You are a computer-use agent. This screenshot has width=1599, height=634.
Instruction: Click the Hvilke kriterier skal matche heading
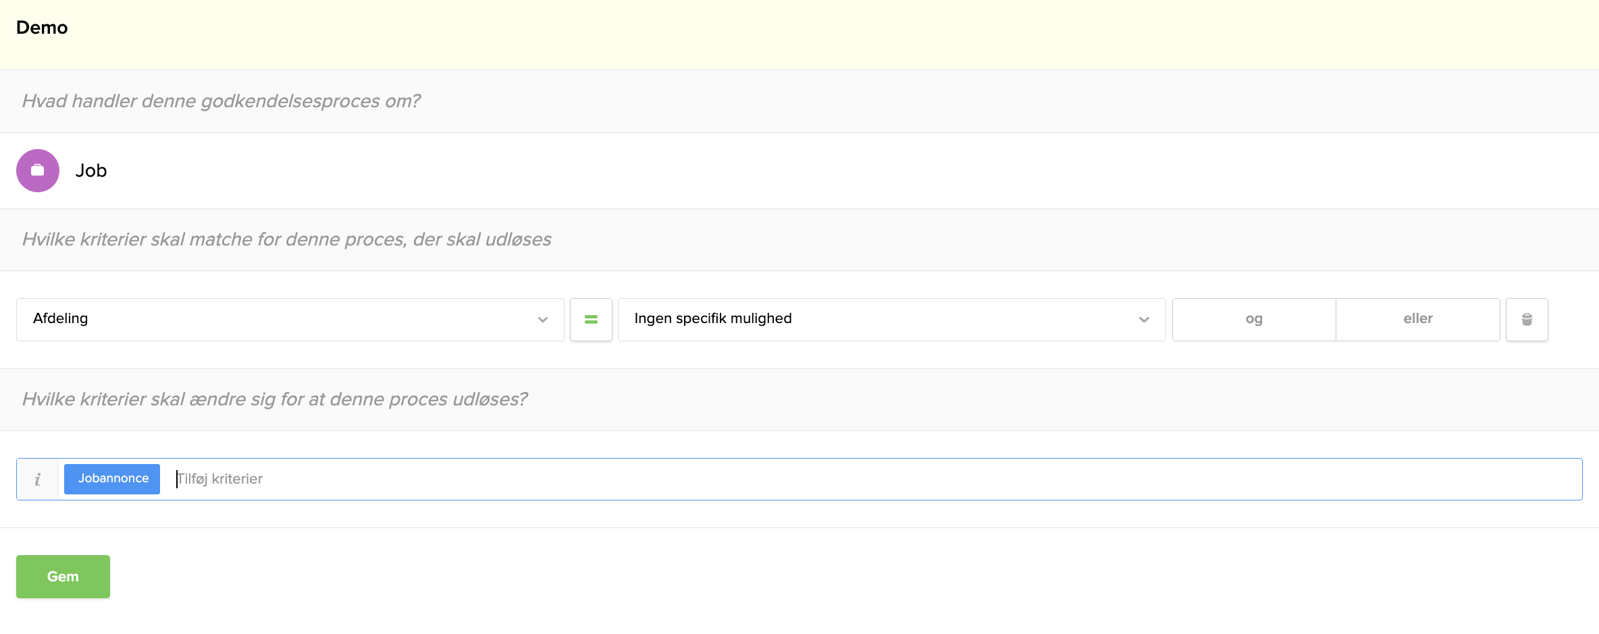coord(286,239)
